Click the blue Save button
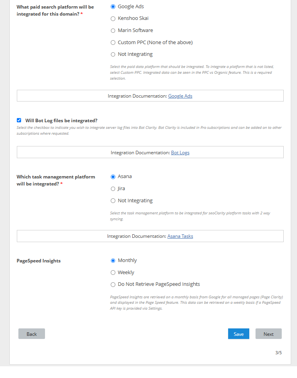This screenshot has height=378, width=297. point(239,334)
